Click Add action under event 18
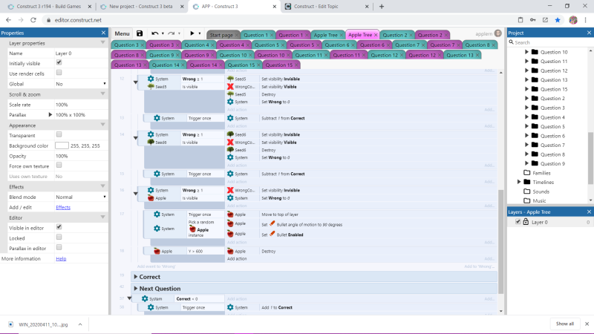The width and height of the screenshot is (594, 334). click(237, 258)
